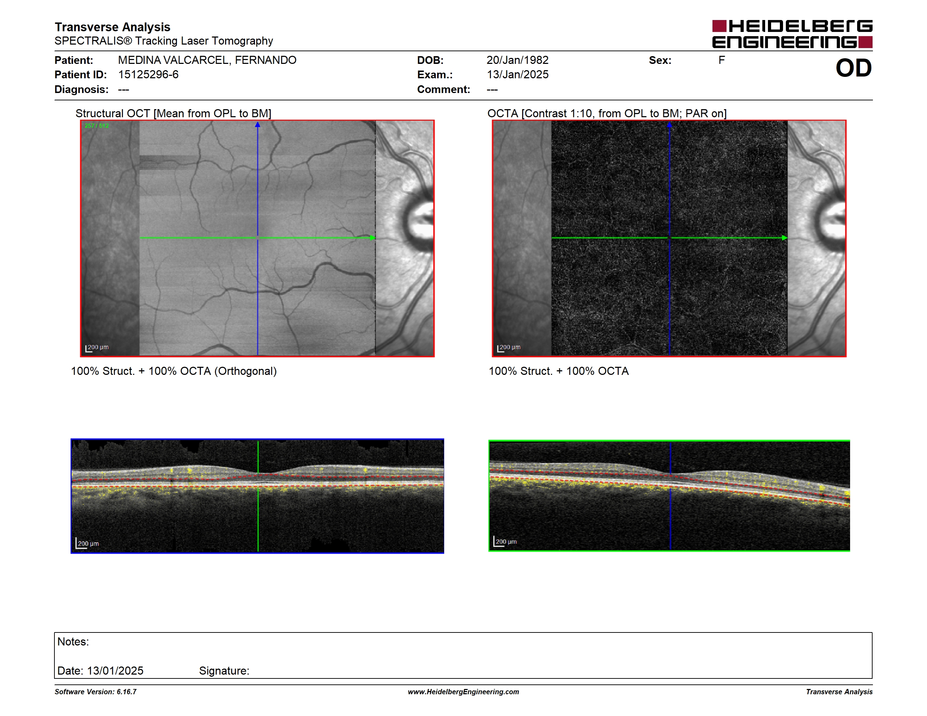Image resolution: width=927 pixels, height=716 pixels.
Task: Click the 100% Struct. + 100% OCTA caption on right
Action: click(x=559, y=371)
